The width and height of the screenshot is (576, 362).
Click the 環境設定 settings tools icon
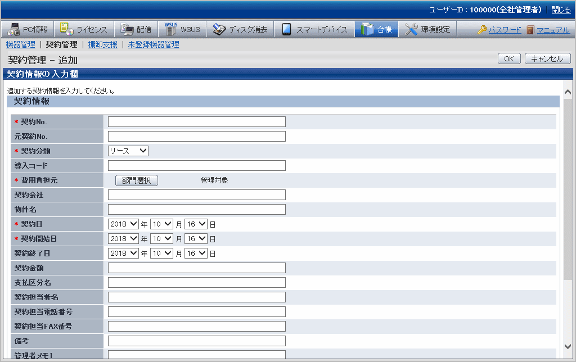pos(411,30)
